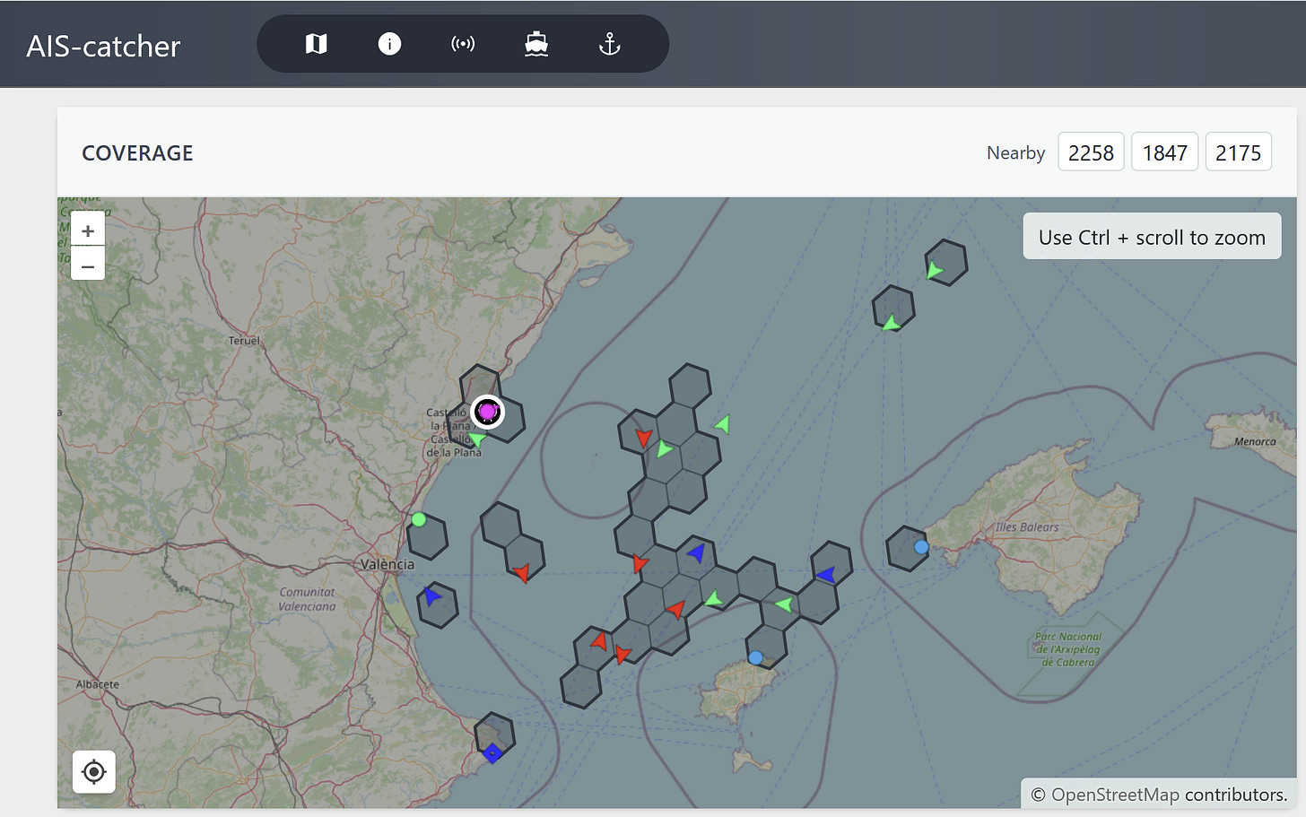Click the blue vessel arrow south of Valencia
The width and height of the screenshot is (1306, 817).
[x=434, y=596]
